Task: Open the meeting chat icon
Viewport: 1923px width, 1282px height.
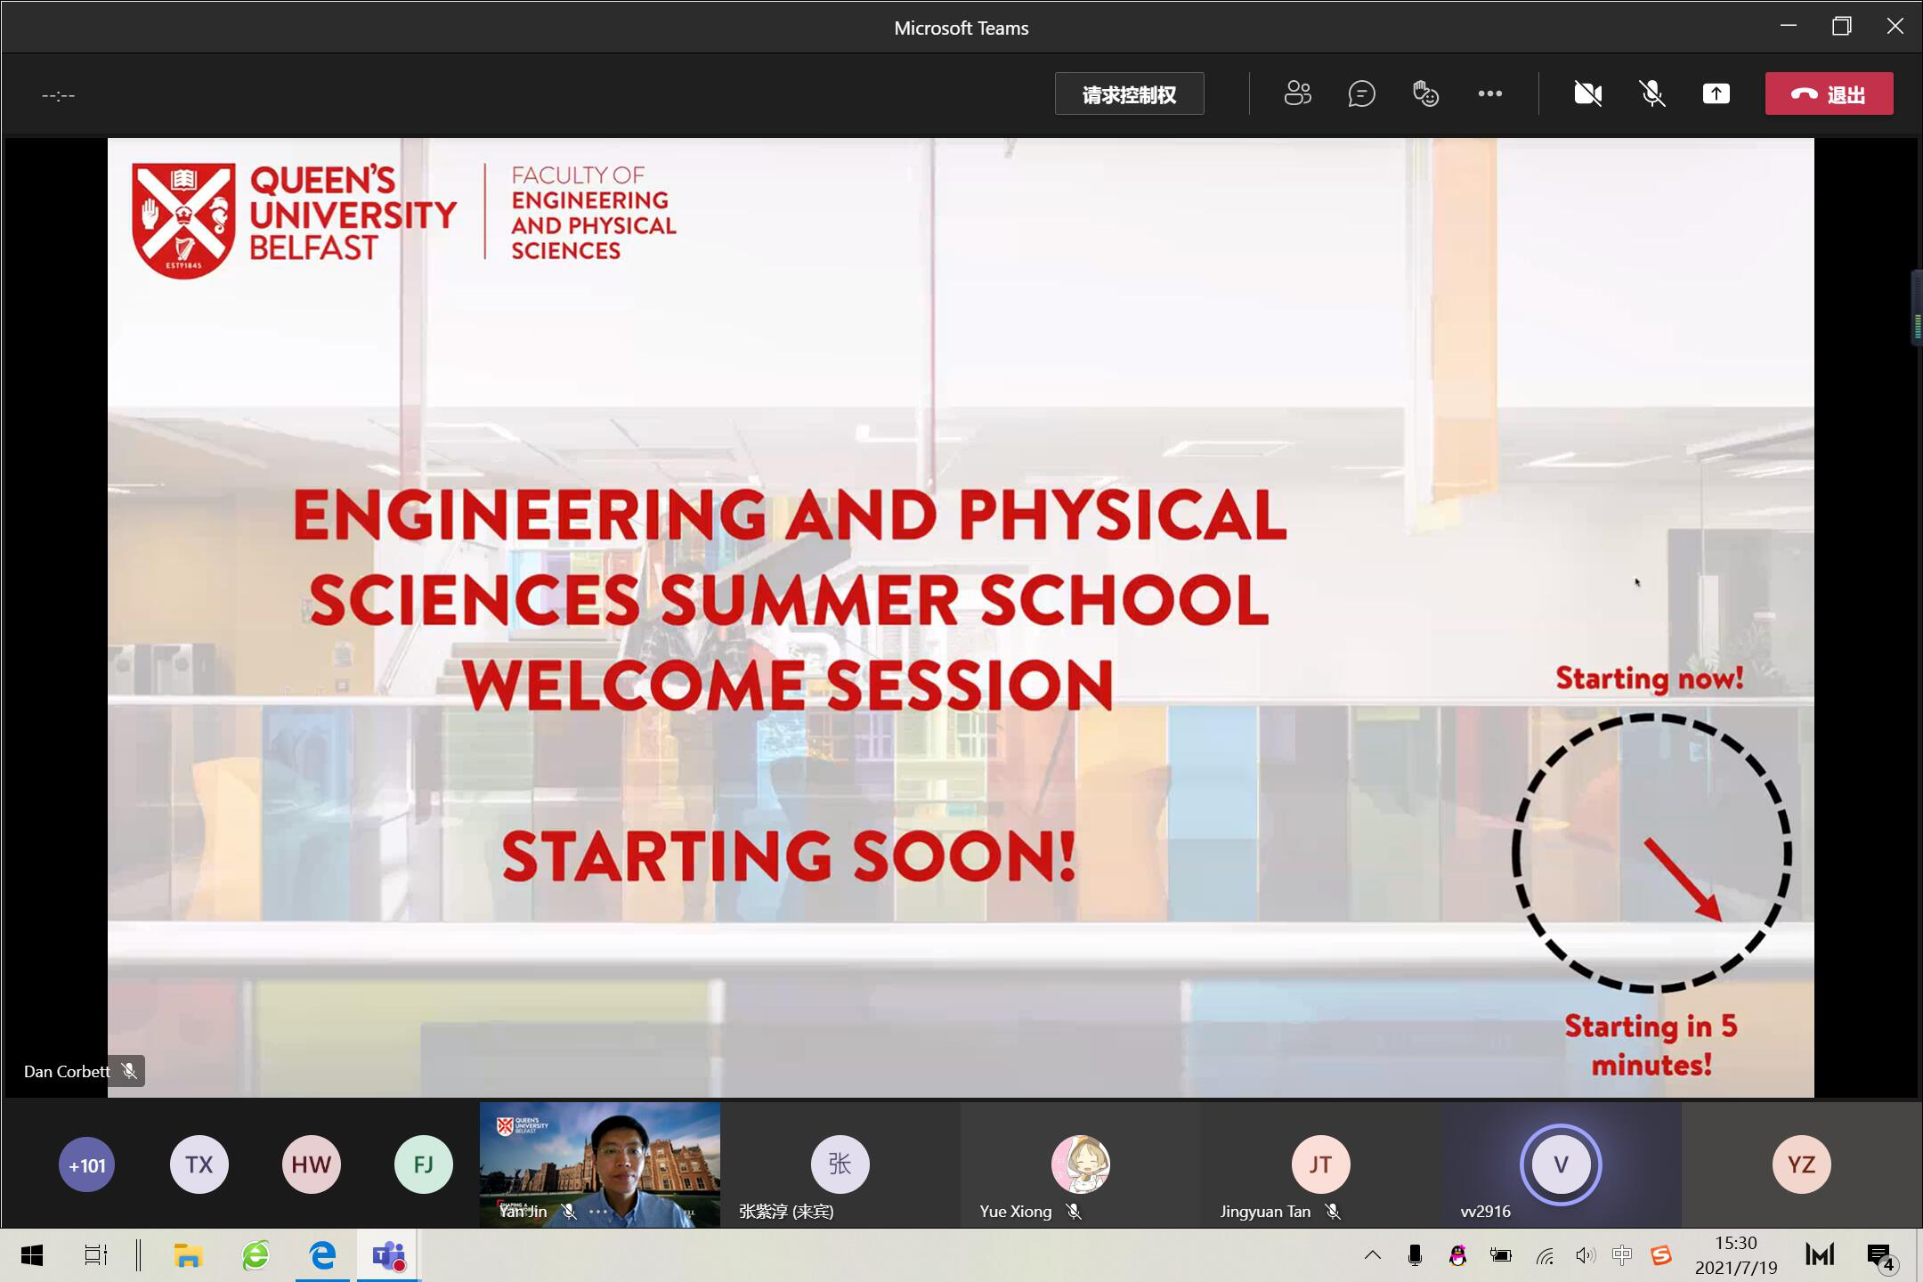Action: coord(1361,93)
